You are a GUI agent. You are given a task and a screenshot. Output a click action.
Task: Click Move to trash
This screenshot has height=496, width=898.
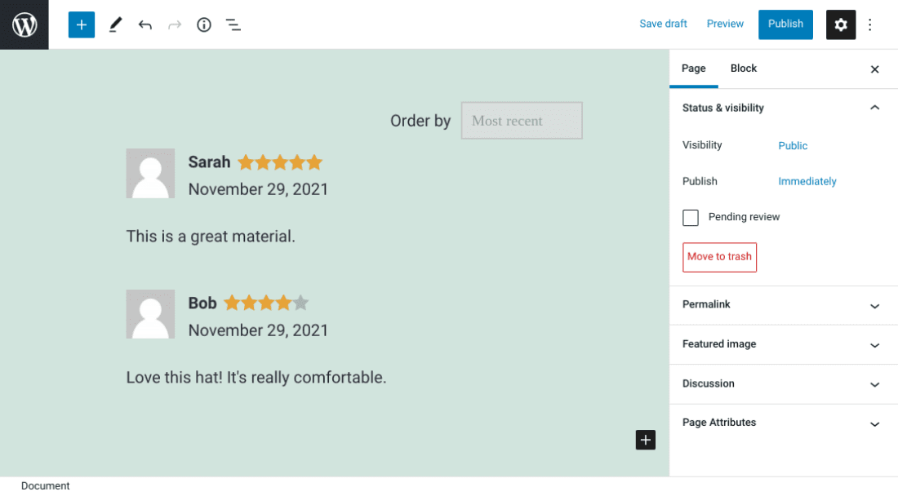coord(718,257)
